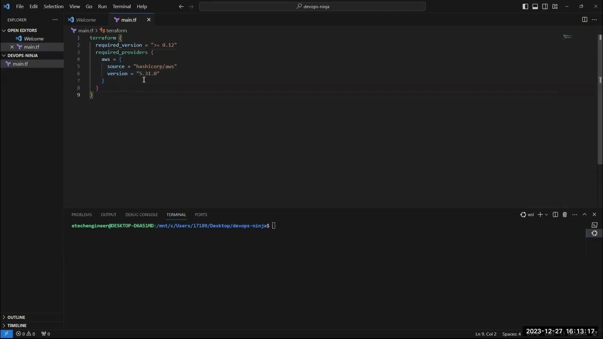
Task: Switch to the Terminal panel tab
Action: coord(176,215)
